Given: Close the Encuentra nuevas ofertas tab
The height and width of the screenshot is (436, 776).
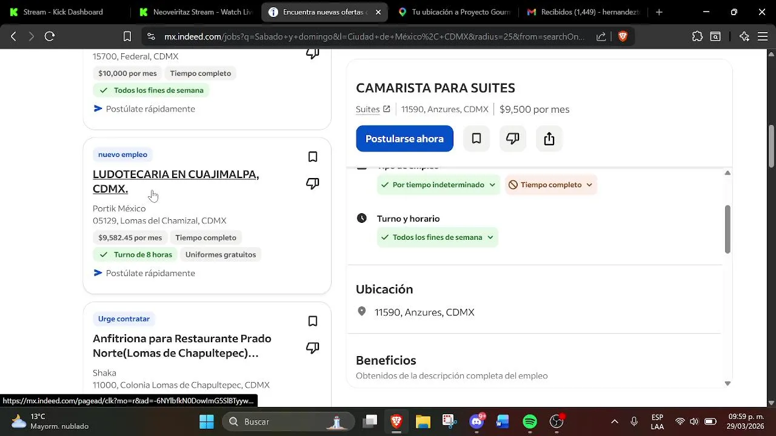Looking at the screenshot, I should coord(378,12).
